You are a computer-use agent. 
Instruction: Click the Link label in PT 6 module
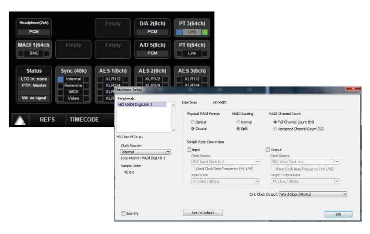(x=192, y=53)
